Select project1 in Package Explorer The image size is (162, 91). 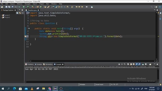[x=7, y=15]
